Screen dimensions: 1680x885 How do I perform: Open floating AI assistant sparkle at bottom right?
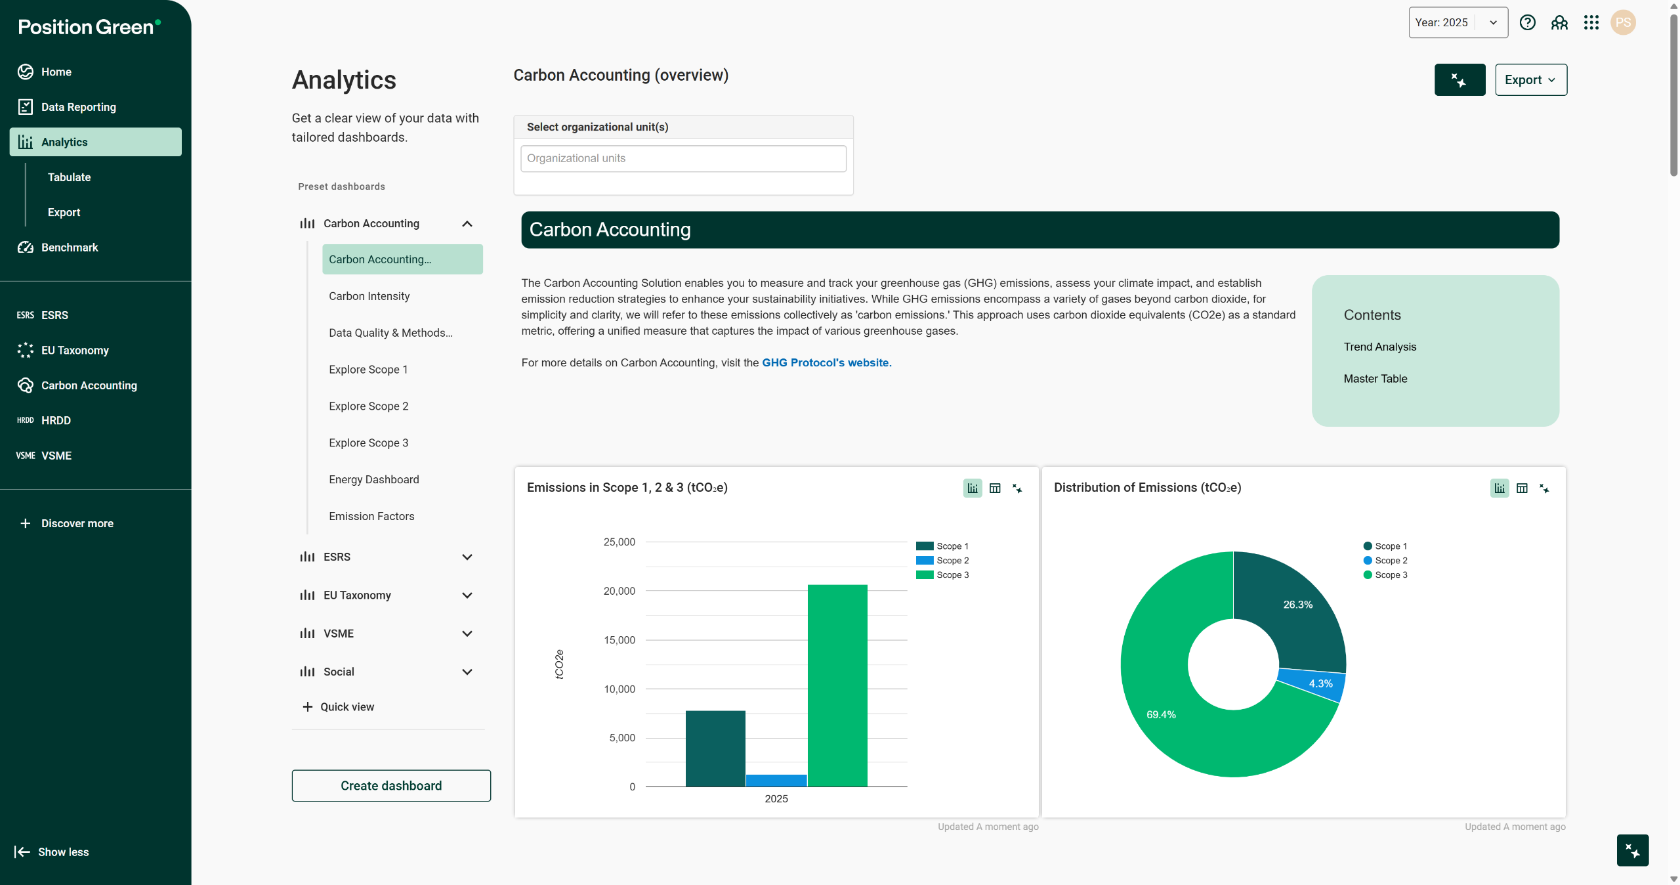coord(1632,851)
